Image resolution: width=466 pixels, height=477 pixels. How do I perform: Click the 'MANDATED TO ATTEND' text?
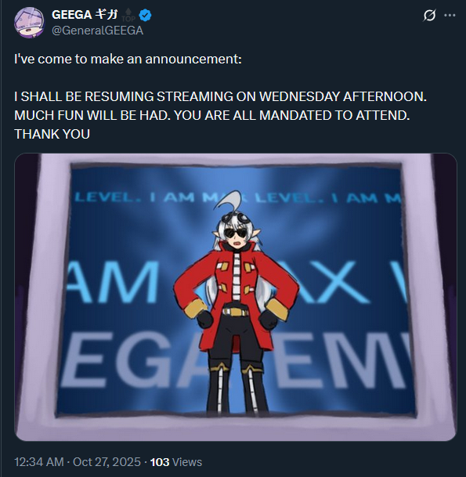click(x=334, y=115)
